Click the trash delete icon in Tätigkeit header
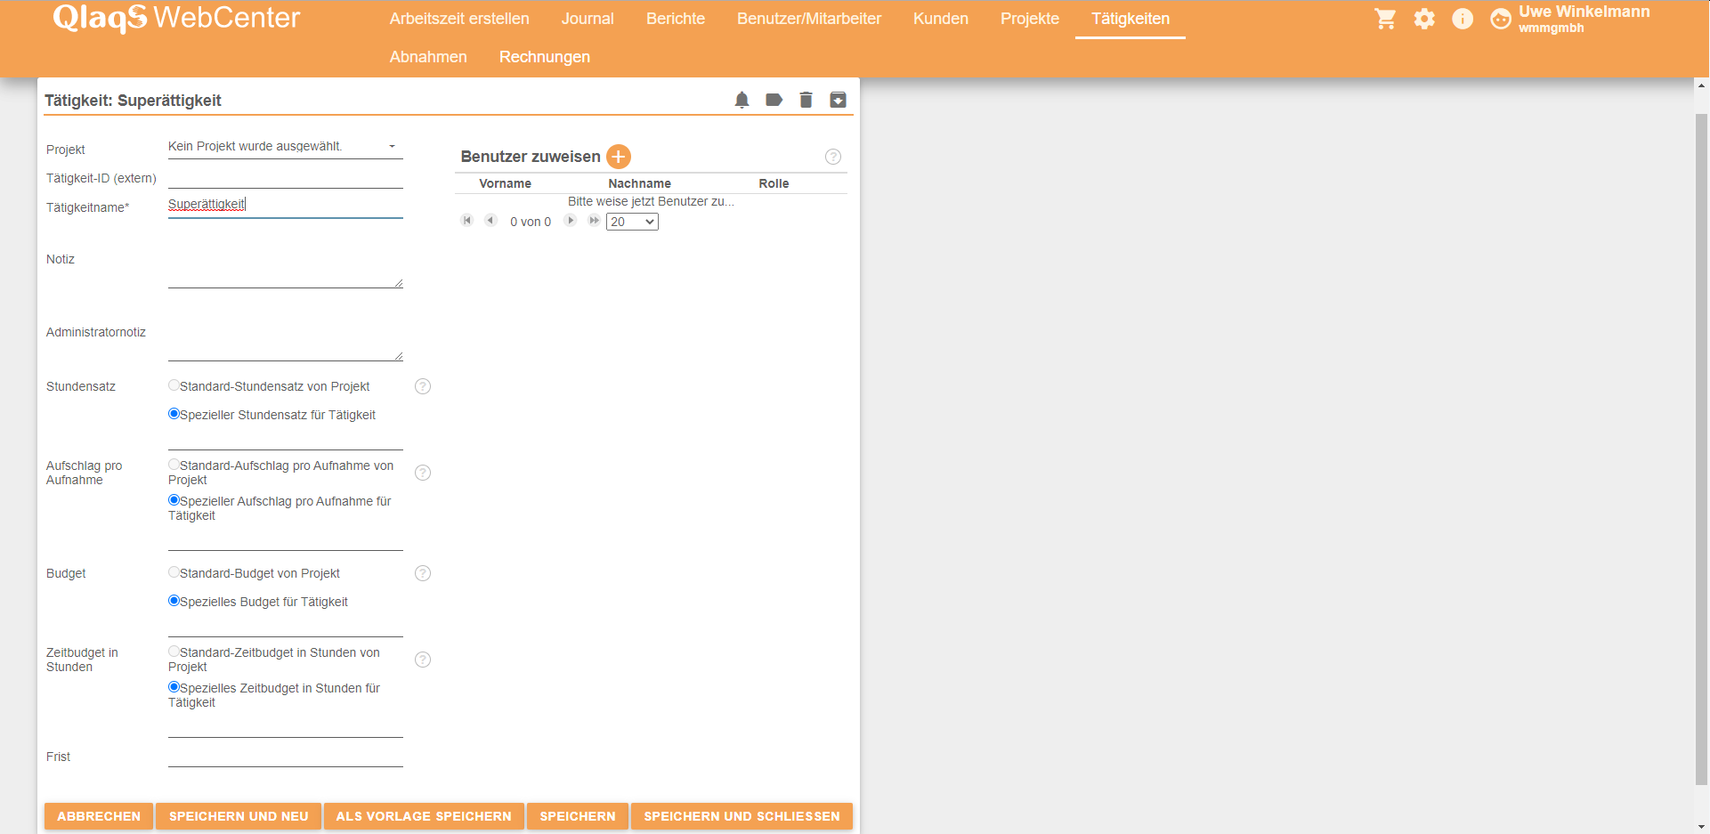This screenshot has height=834, width=1710. [806, 100]
